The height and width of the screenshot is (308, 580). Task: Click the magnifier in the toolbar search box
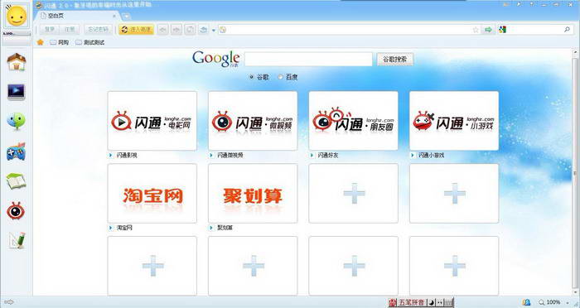click(x=567, y=29)
